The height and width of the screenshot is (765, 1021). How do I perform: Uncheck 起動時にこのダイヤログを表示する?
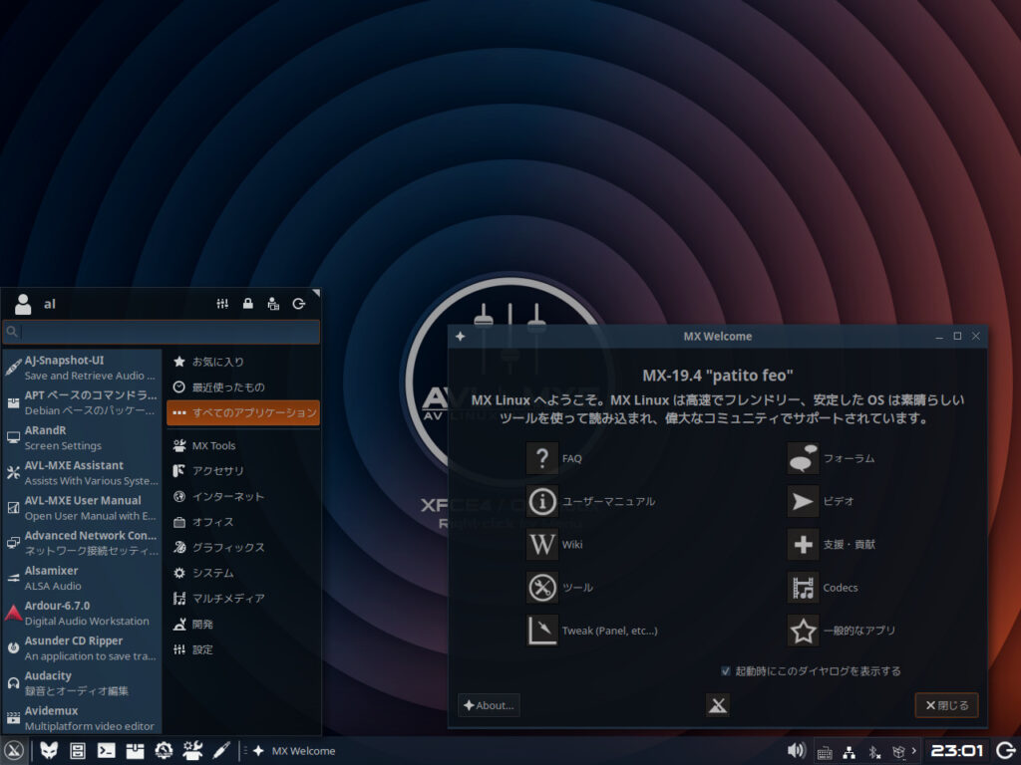(x=725, y=670)
